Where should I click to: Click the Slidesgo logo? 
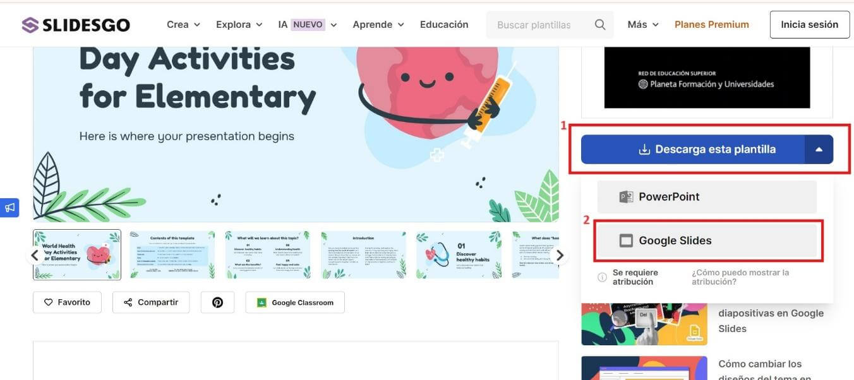75,24
